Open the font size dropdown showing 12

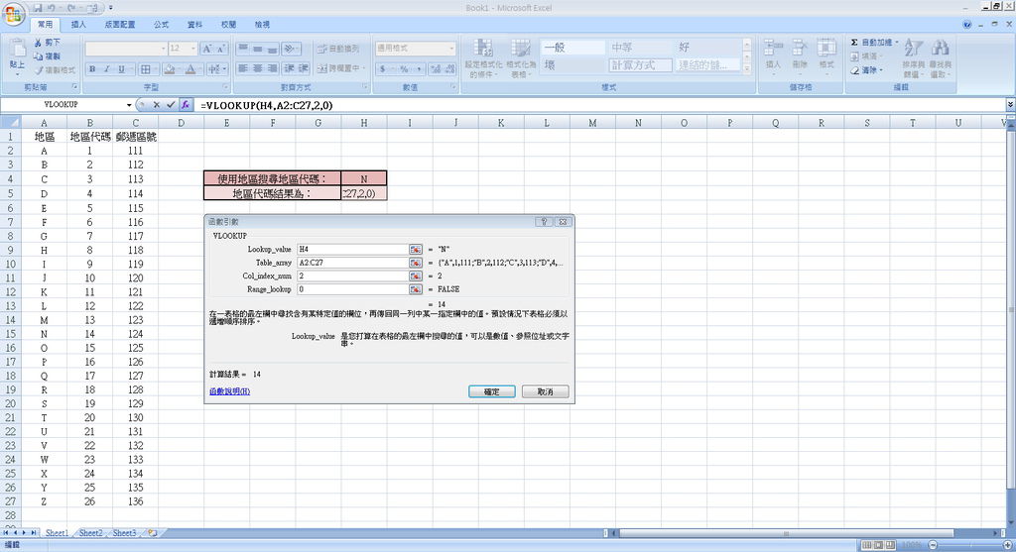click(x=192, y=49)
